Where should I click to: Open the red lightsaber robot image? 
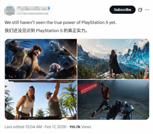tap(113, 100)
